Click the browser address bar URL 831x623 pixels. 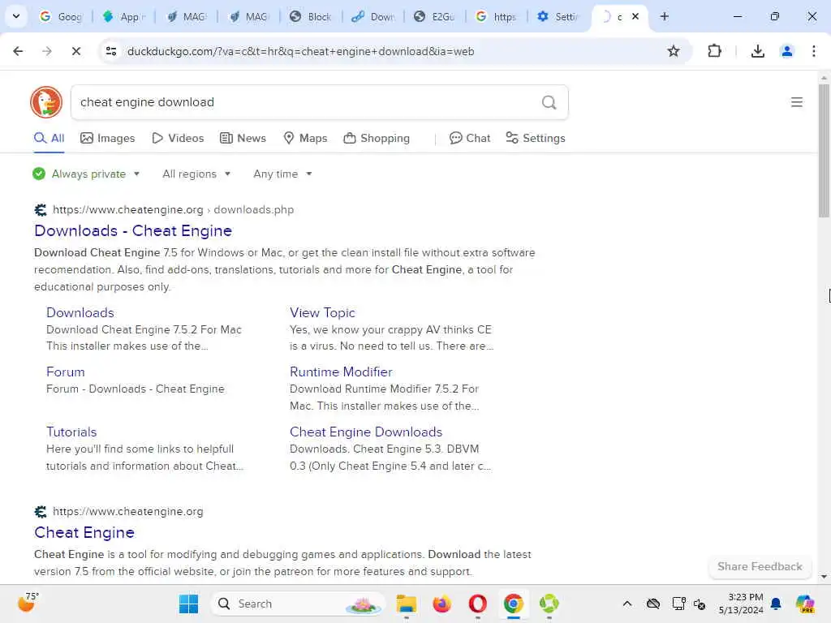coord(300,51)
